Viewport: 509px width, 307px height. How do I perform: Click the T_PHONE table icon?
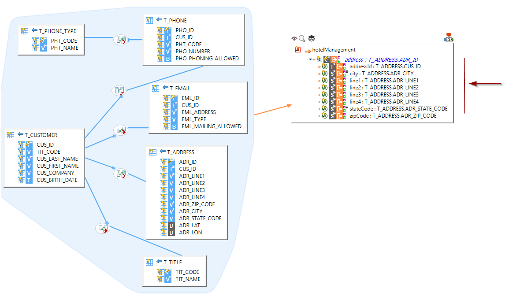tap(149, 20)
